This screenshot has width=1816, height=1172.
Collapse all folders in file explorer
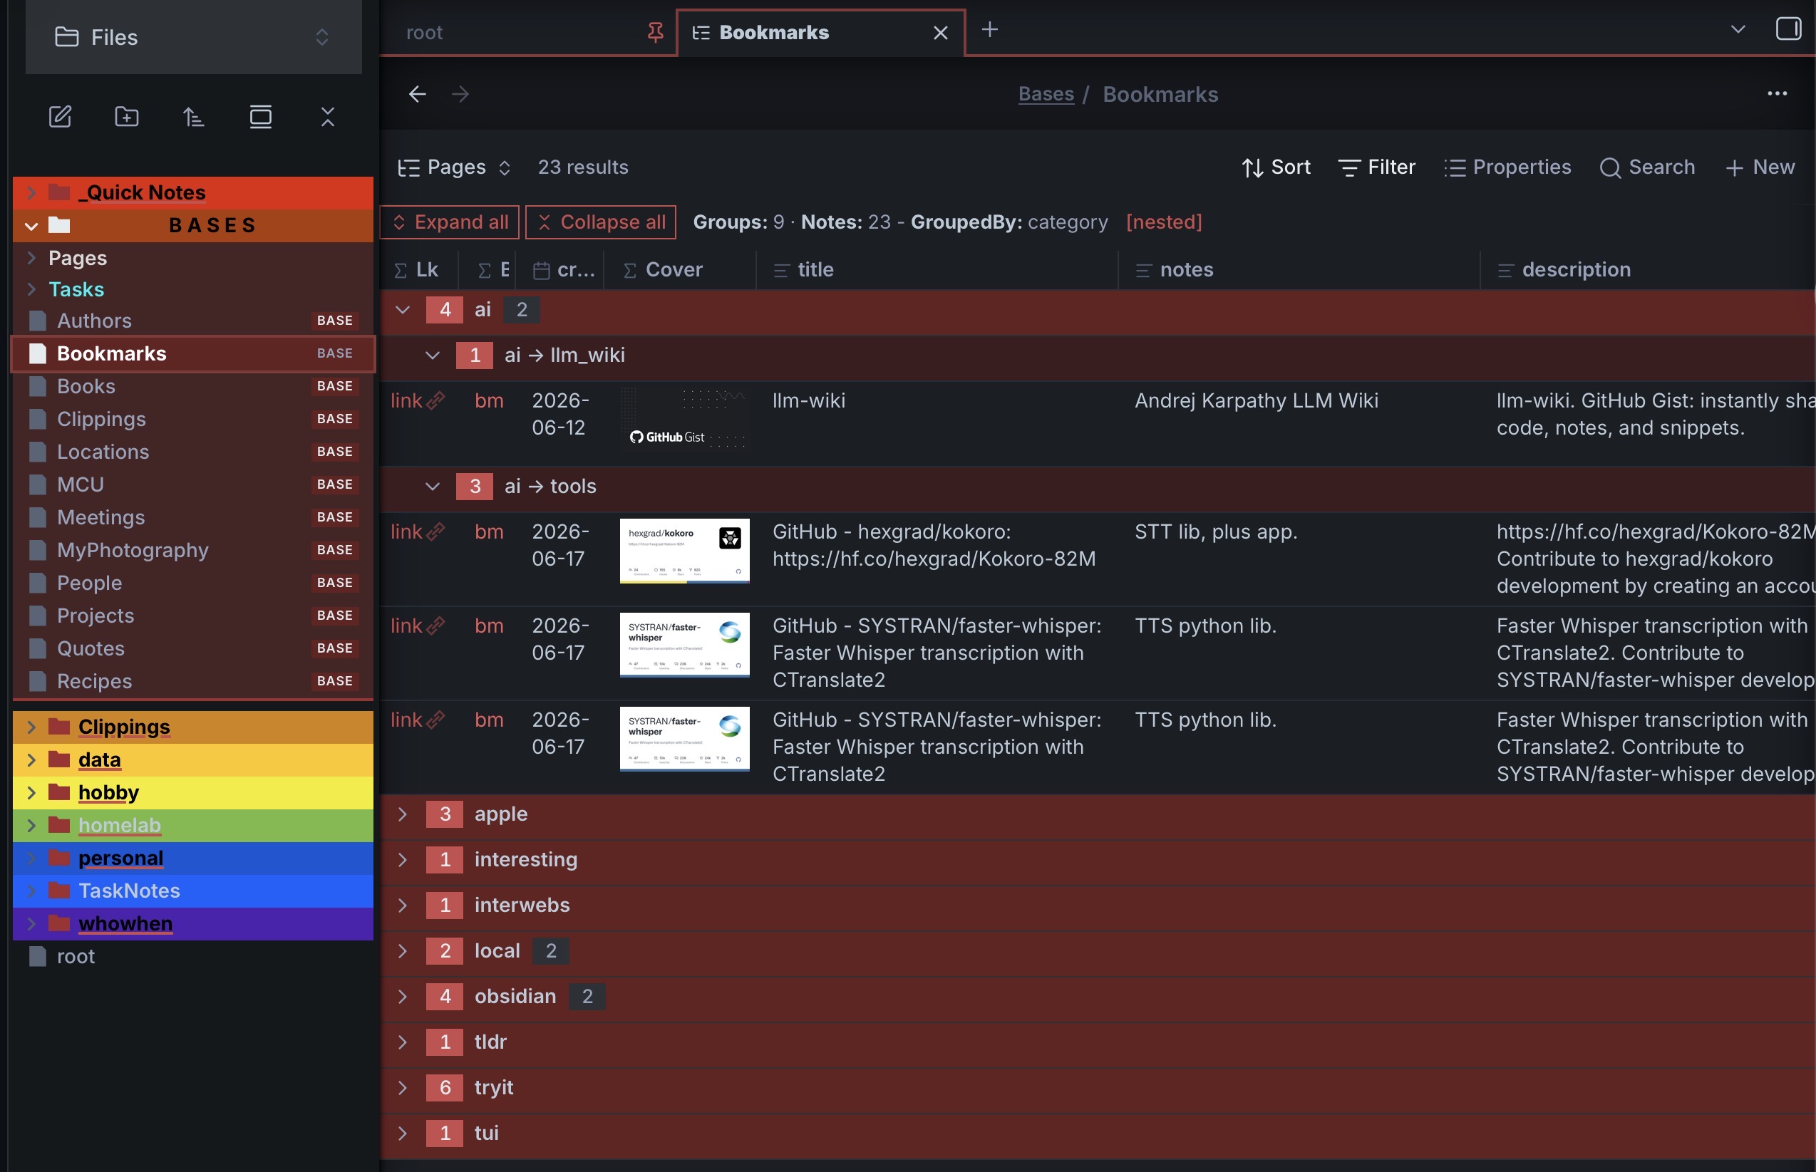[327, 116]
